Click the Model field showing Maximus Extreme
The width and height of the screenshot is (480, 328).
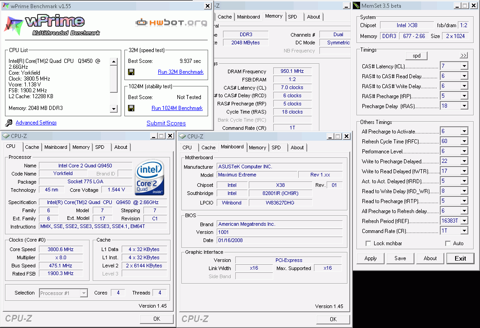coord(257,175)
